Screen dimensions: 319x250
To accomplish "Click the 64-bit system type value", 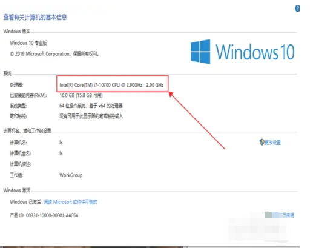I will coord(91,106).
